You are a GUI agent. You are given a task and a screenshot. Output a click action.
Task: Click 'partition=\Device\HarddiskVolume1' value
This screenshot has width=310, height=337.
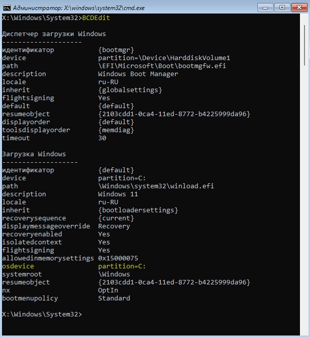(x=164, y=58)
